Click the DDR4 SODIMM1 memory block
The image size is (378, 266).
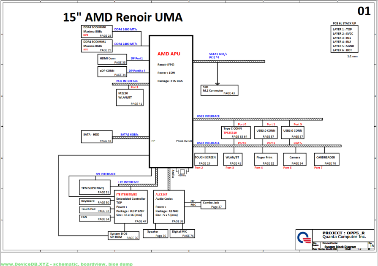click(97, 46)
